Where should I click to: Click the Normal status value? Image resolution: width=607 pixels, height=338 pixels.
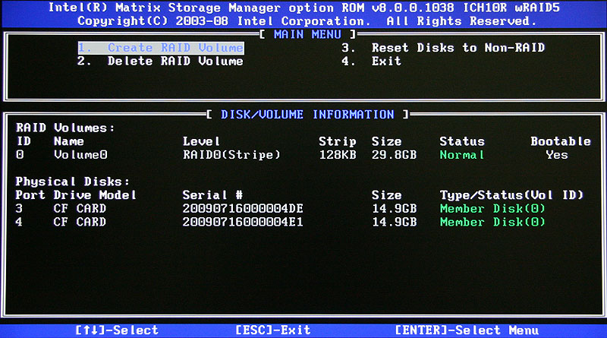pos(462,155)
